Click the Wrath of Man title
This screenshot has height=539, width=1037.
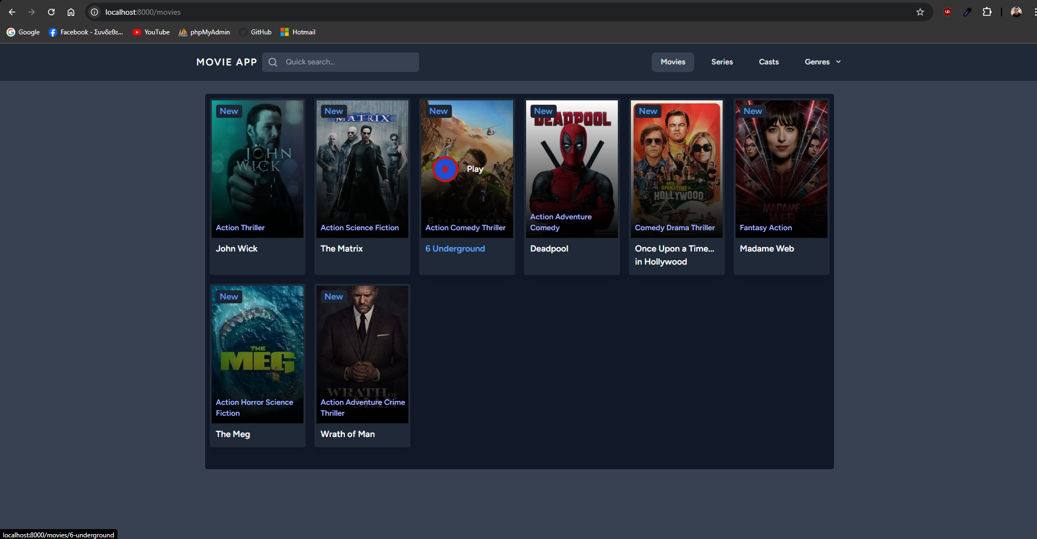[x=348, y=434]
